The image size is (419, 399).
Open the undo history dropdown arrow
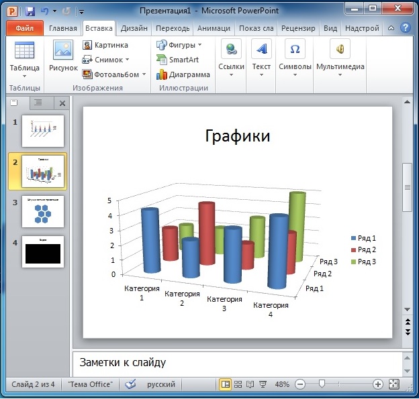(x=54, y=11)
